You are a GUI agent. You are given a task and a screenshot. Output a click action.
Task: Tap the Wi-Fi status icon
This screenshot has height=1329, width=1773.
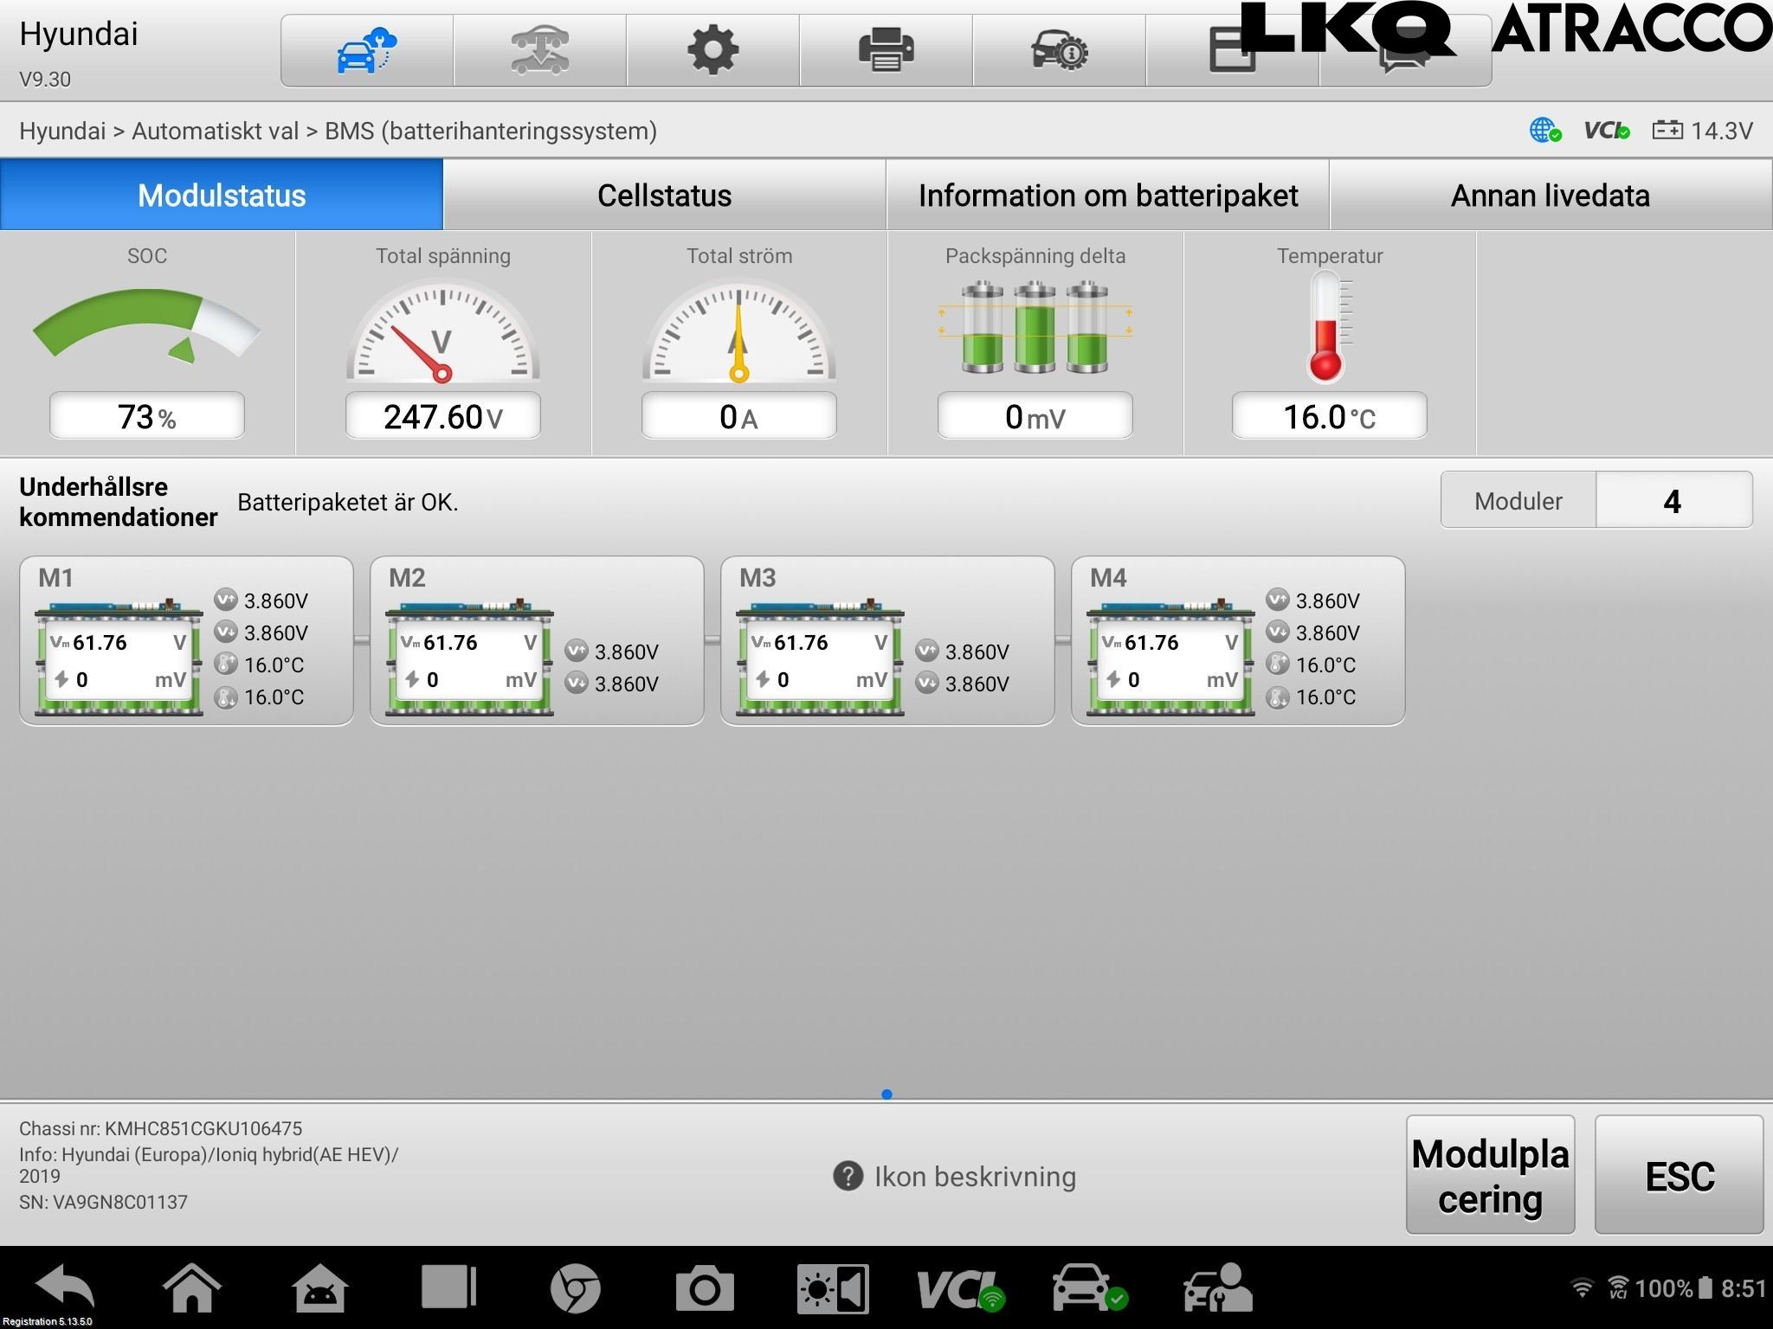(x=1582, y=1288)
